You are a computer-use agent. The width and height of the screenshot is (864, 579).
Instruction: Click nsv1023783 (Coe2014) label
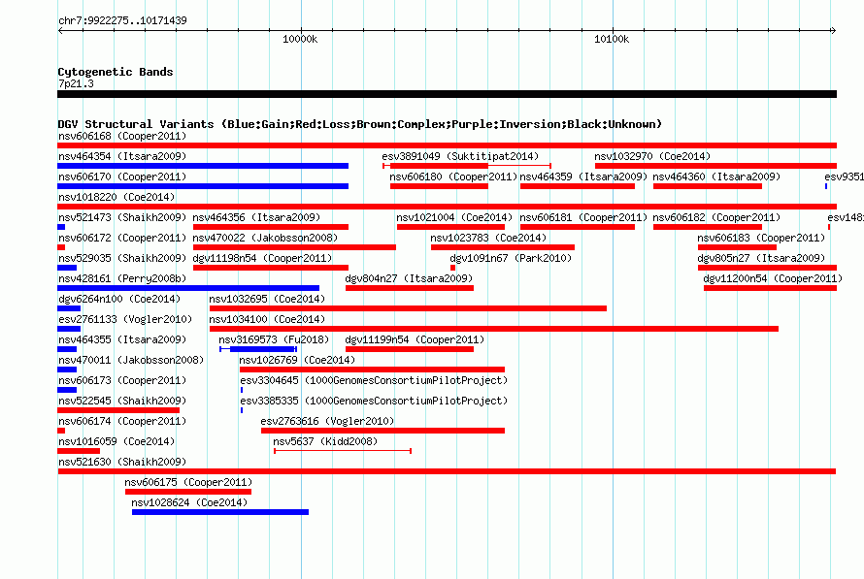coord(488,238)
